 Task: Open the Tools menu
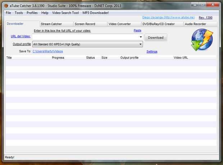tap(19, 13)
